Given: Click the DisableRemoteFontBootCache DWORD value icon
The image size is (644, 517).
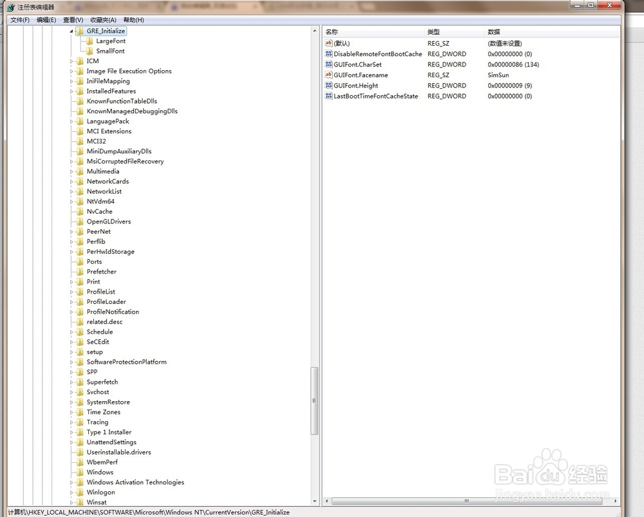Looking at the screenshot, I should [x=328, y=54].
